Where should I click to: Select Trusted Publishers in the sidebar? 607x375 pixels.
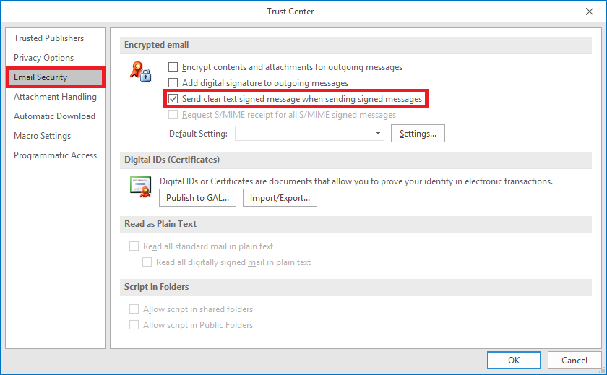pos(48,38)
